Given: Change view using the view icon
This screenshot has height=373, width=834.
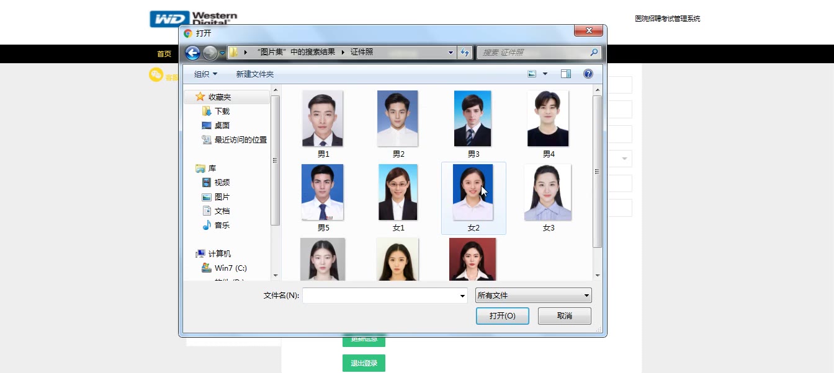Looking at the screenshot, I should [x=532, y=74].
